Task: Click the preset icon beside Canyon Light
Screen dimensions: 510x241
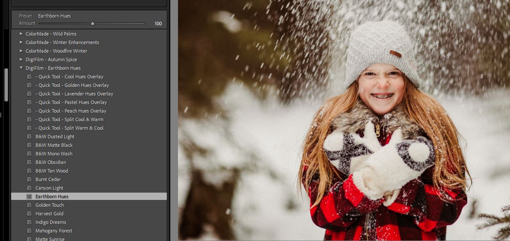Action: pos(29,188)
